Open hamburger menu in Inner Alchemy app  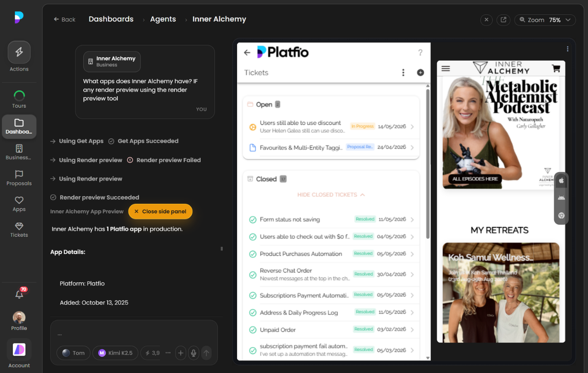pyautogui.click(x=446, y=68)
